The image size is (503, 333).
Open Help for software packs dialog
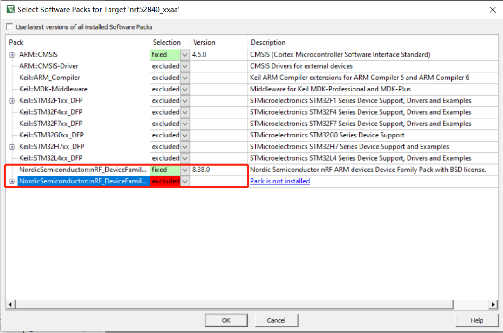[x=477, y=320]
